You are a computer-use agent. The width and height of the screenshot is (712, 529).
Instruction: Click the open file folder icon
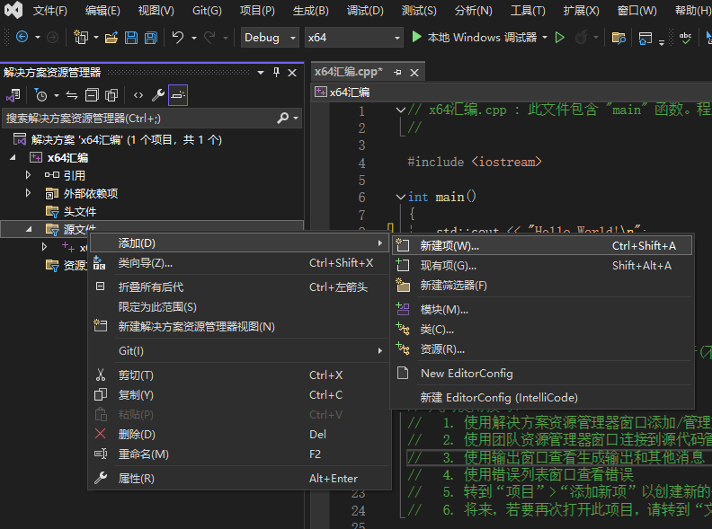(x=111, y=38)
